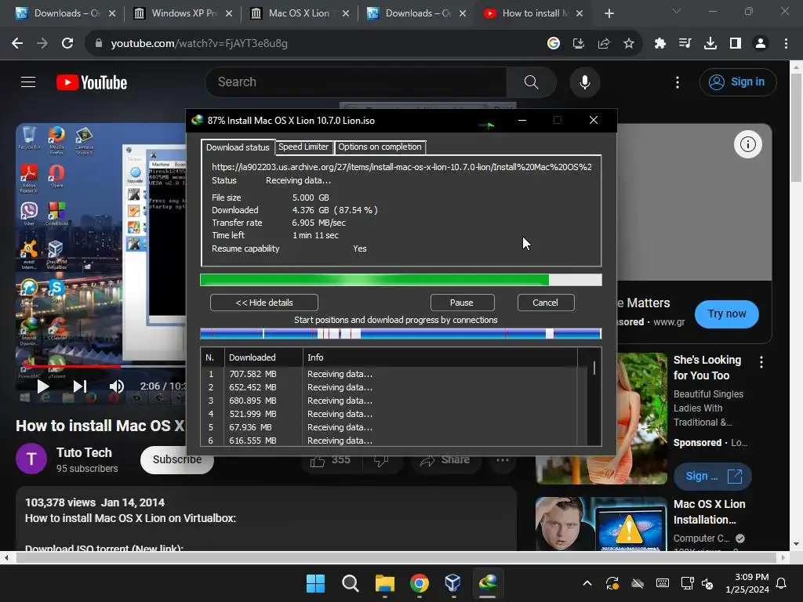Click YouTube search magnifier button
The height and width of the screenshot is (602, 803).
pos(531,82)
